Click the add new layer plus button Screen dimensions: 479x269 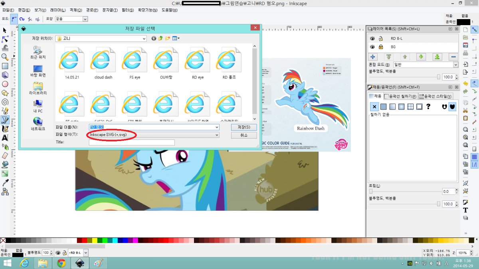tap(372, 57)
